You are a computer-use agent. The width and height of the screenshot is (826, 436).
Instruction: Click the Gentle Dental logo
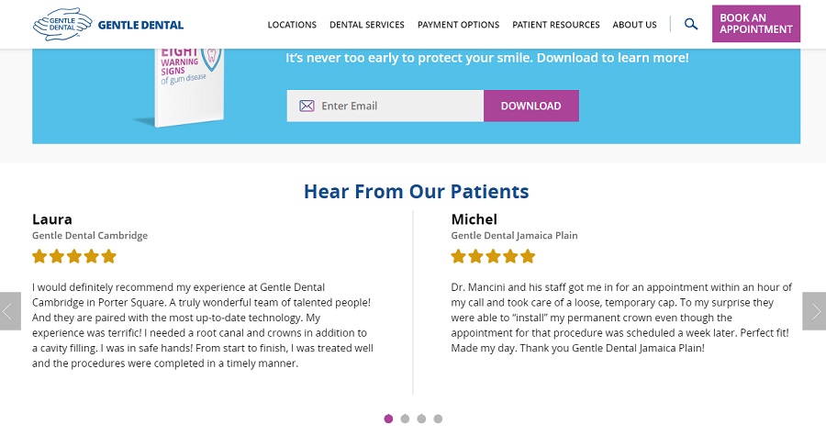tap(107, 25)
